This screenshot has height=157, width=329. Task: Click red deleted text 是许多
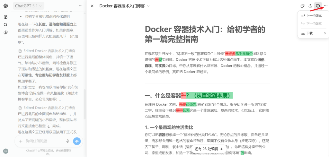230,53
